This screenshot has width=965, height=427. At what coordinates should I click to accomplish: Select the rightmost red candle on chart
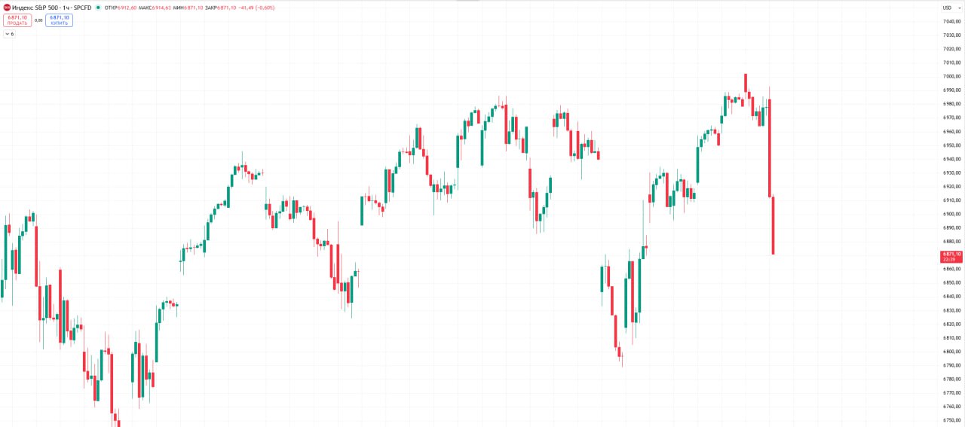tap(774, 226)
